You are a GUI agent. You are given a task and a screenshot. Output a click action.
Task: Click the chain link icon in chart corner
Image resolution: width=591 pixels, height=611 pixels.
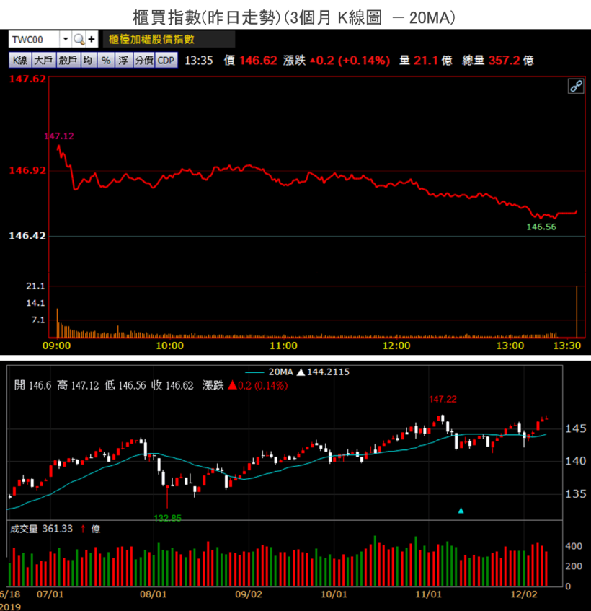click(576, 86)
